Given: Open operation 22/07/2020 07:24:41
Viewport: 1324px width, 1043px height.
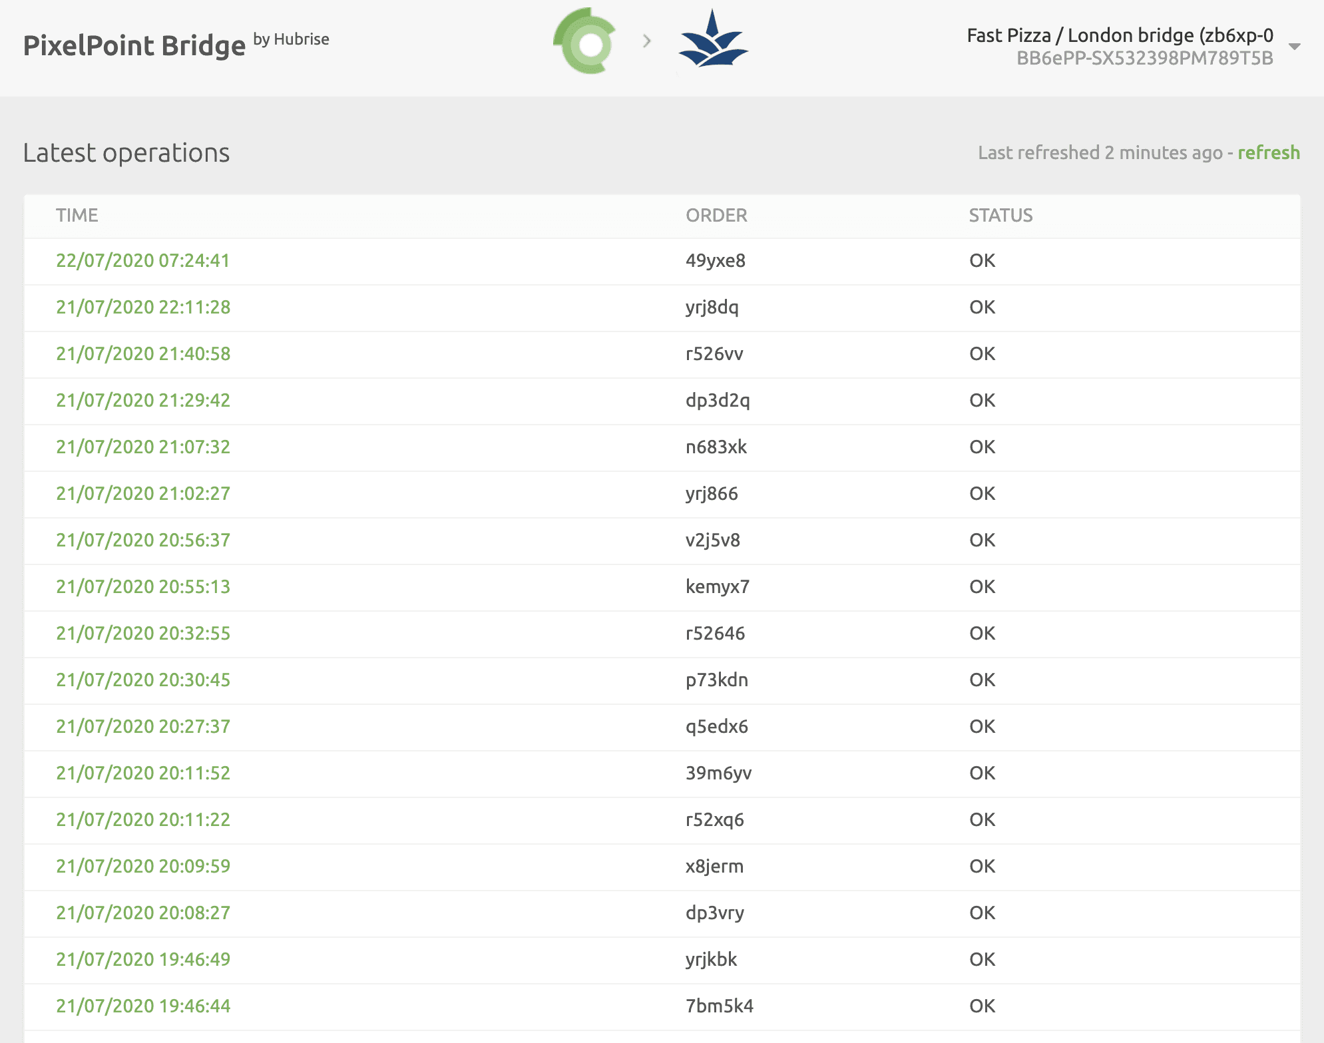Looking at the screenshot, I should pyautogui.click(x=143, y=260).
